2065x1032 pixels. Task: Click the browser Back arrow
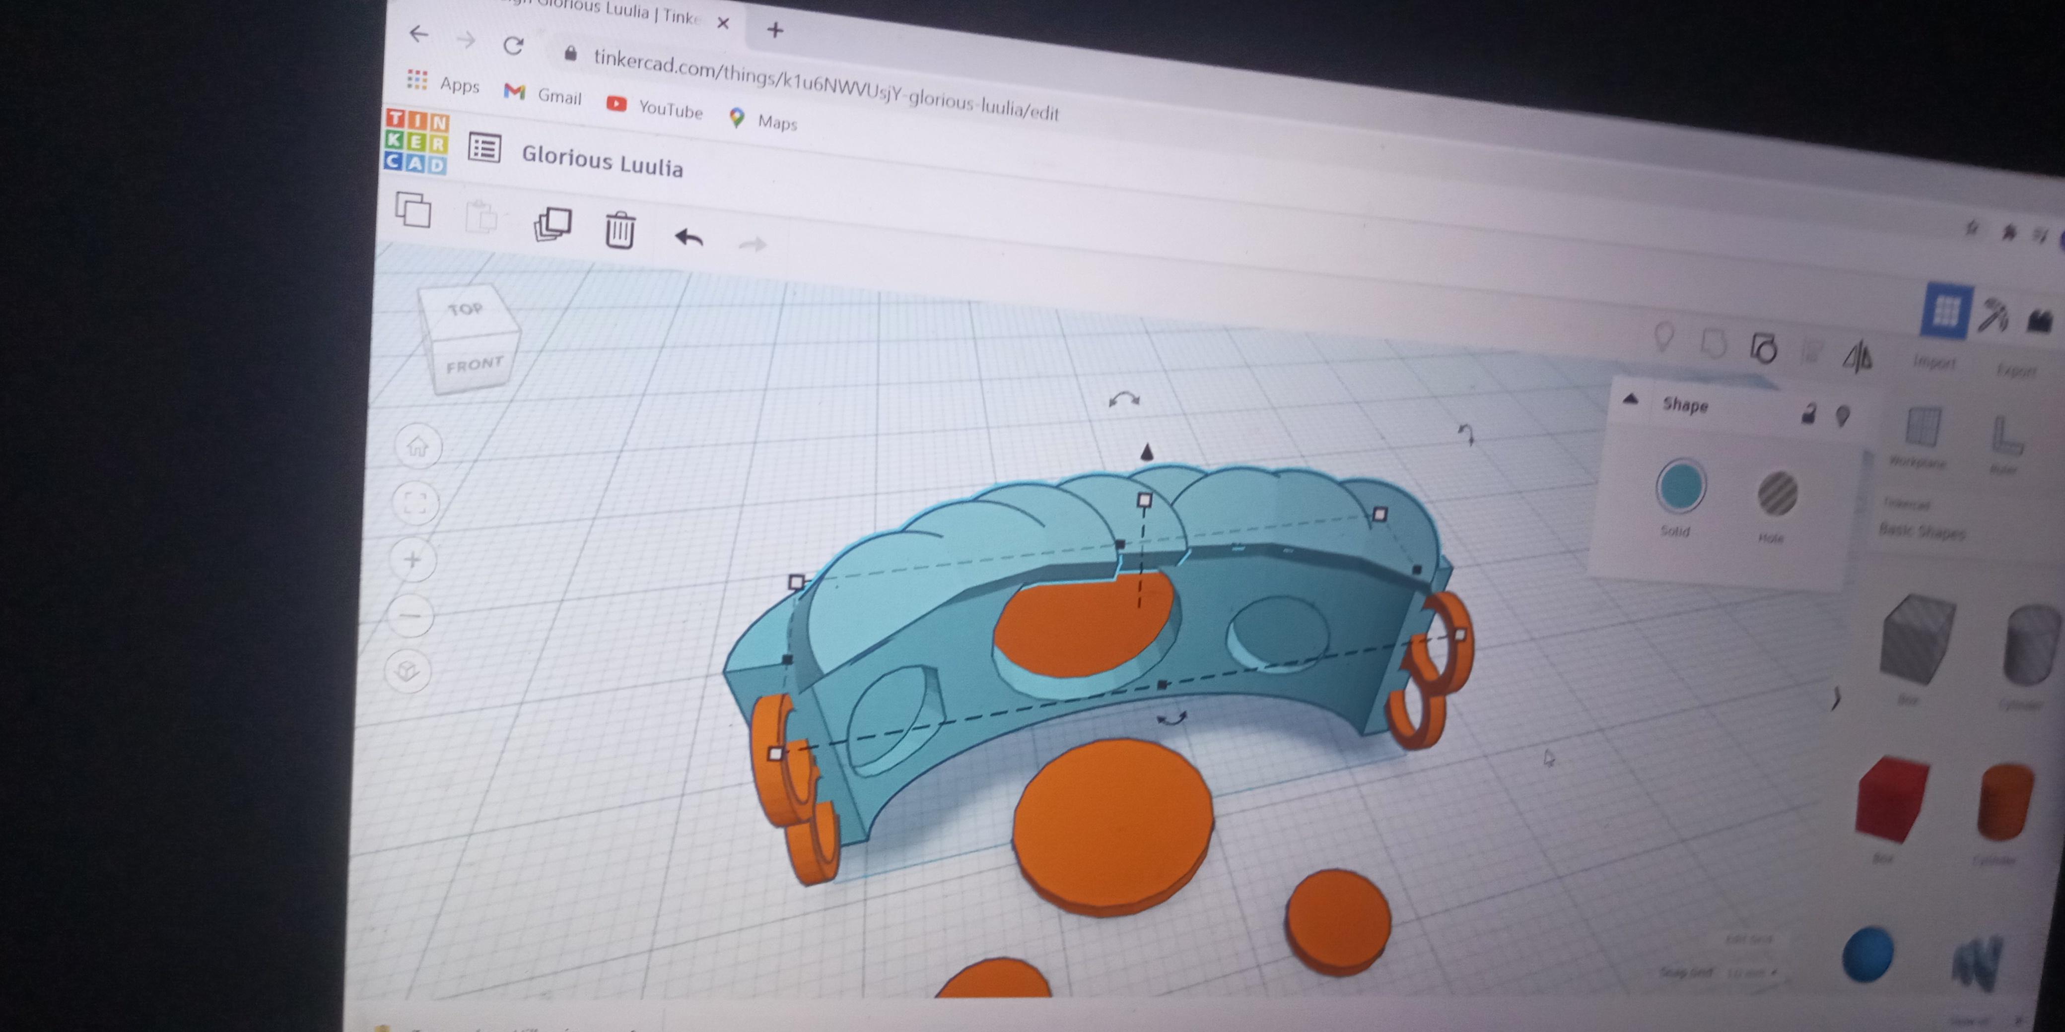418,33
